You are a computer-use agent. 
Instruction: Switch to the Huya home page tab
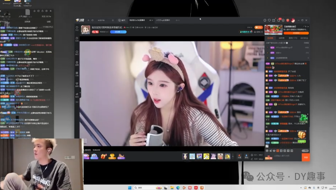click(122, 20)
